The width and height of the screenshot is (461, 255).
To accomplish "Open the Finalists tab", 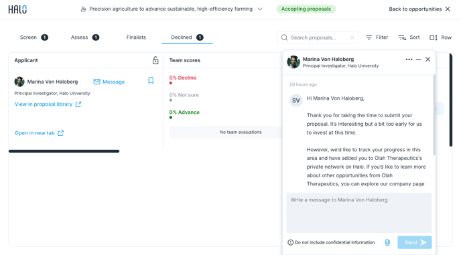I will 136,37.
